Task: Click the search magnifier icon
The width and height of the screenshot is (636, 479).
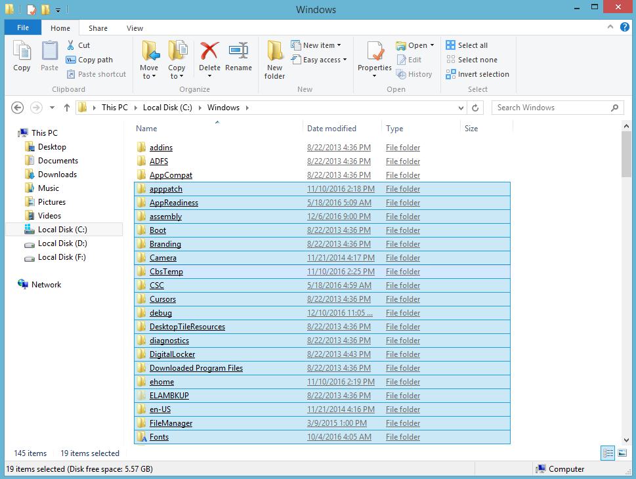Action: (x=615, y=108)
